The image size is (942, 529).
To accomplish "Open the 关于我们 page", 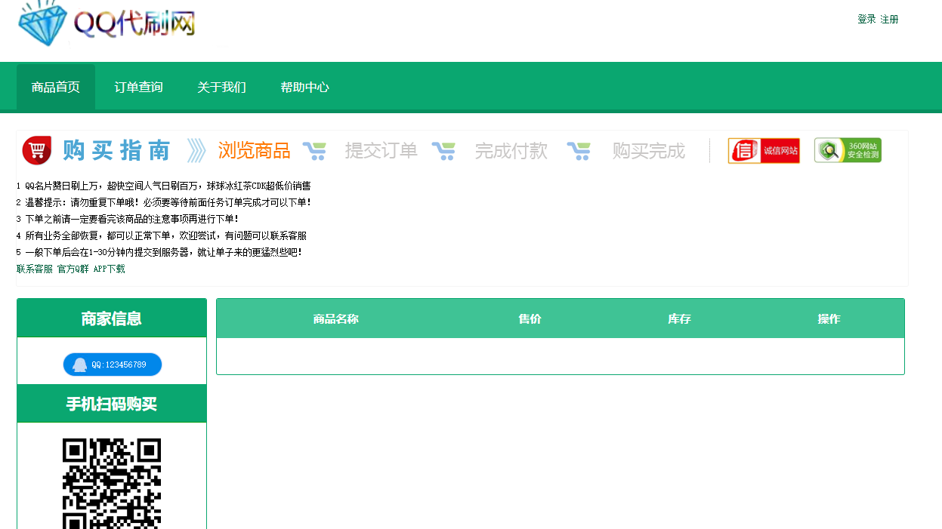I will (221, 87).
